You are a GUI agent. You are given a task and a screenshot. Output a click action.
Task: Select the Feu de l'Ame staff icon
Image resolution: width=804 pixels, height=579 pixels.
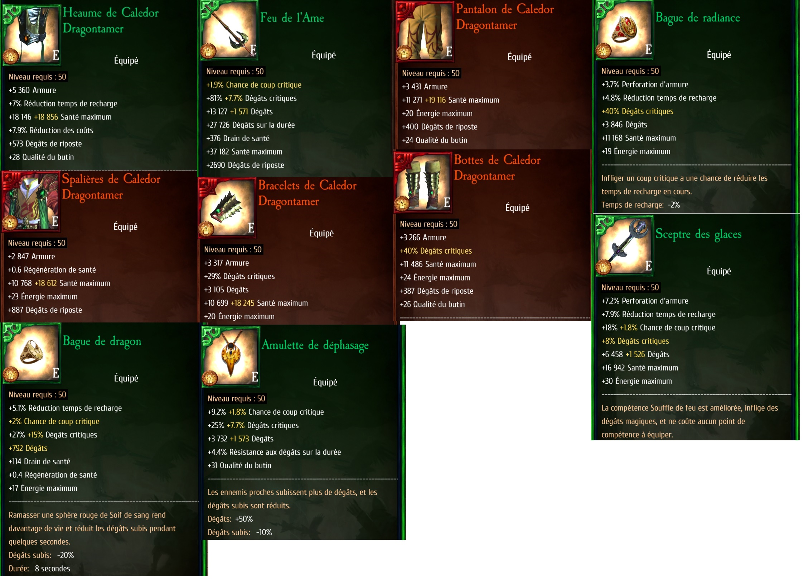click(x=229, y=30)
